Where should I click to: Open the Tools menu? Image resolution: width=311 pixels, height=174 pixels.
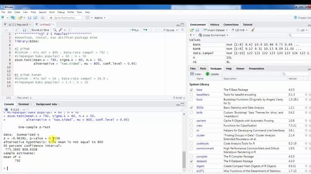(79, 12)
